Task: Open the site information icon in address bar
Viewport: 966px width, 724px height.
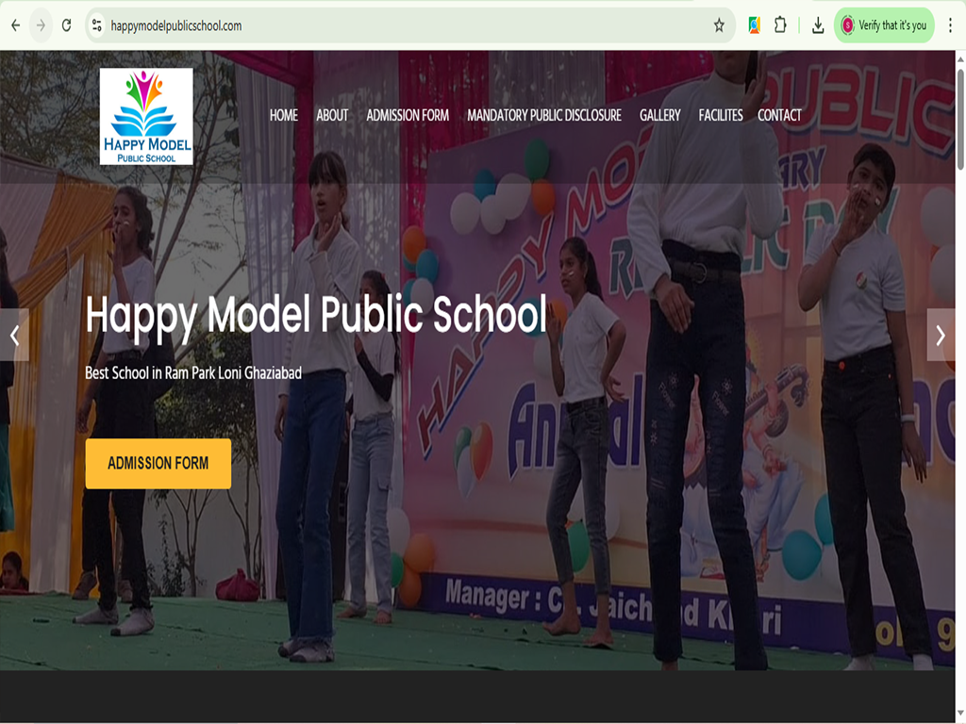Action: point(96,25)
